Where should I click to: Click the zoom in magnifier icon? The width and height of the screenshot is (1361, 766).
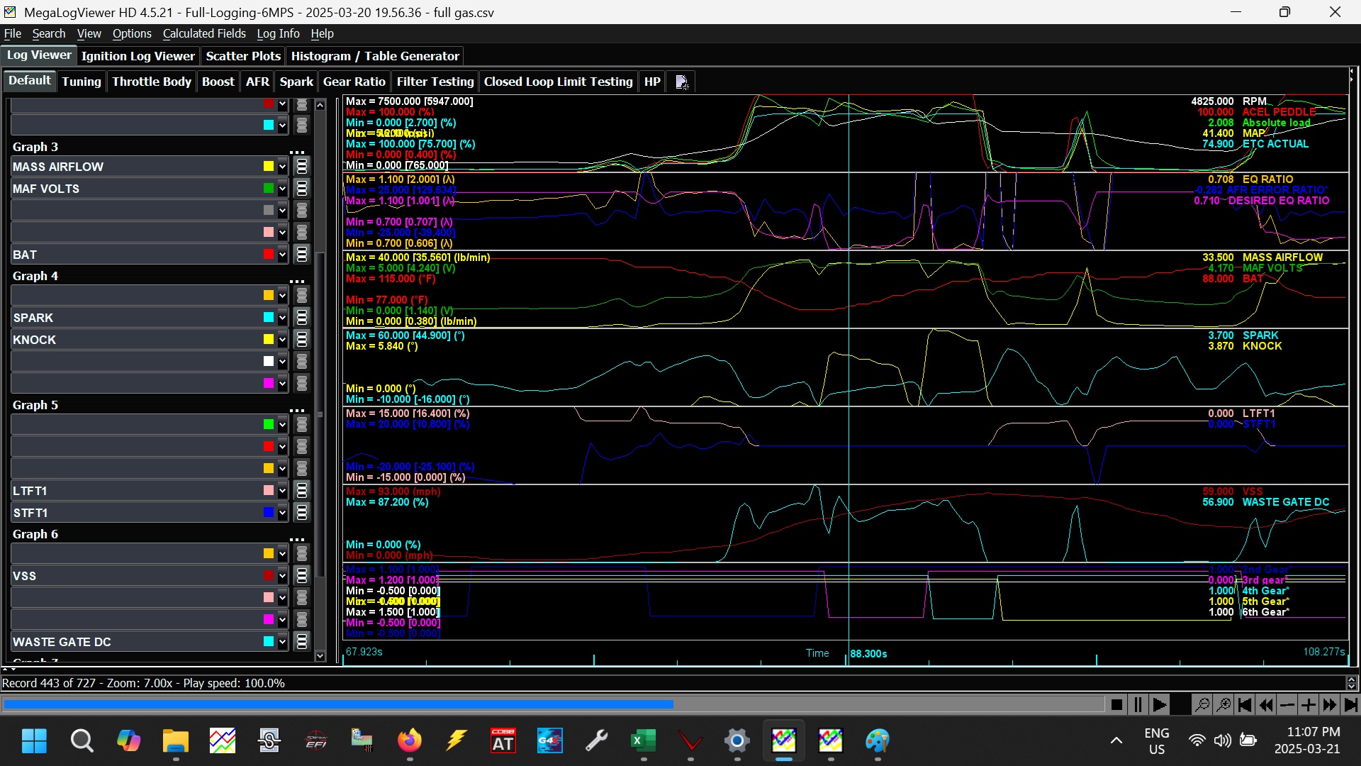coord(1223,705)
